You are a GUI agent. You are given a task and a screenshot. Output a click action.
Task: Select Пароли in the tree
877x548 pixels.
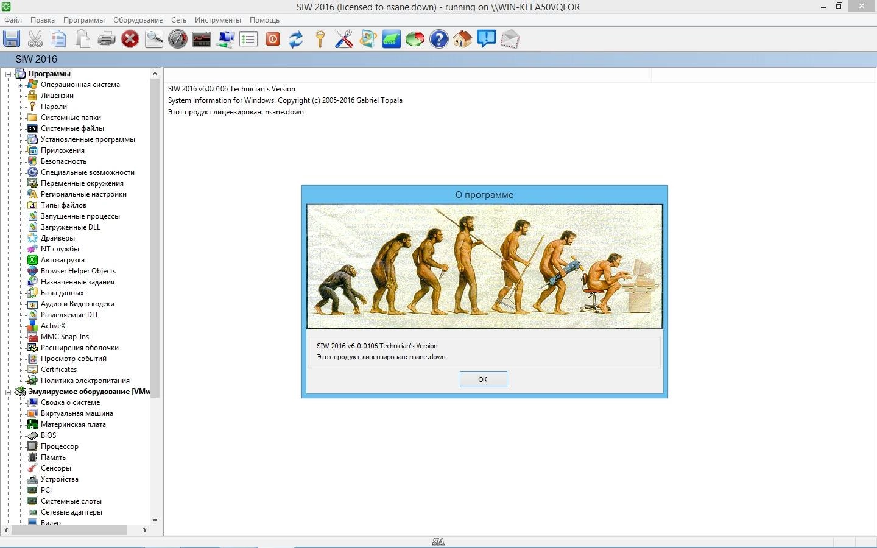tap(54, 107)
